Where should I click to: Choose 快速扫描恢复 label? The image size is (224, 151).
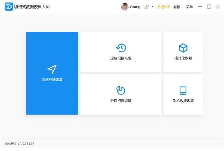[x=52, y=80]
